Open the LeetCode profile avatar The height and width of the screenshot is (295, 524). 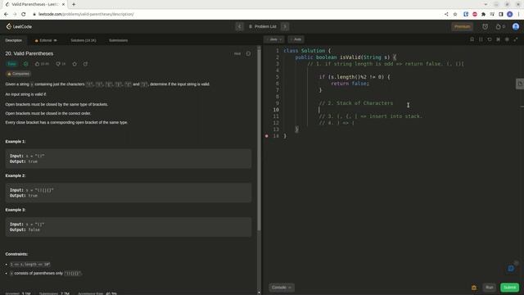pos(516,26)
